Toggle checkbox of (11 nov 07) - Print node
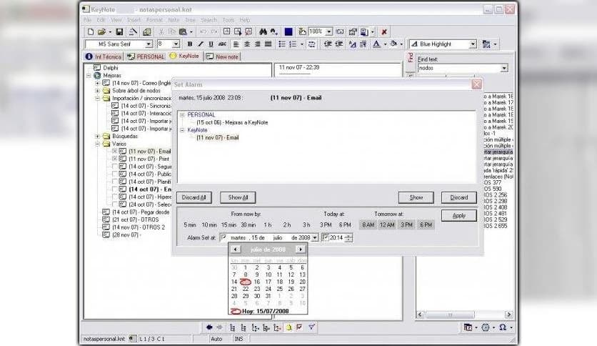 pyautogui.click(x=114, y=159)
